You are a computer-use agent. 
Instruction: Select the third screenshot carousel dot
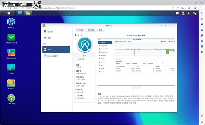tap(137, 88)
